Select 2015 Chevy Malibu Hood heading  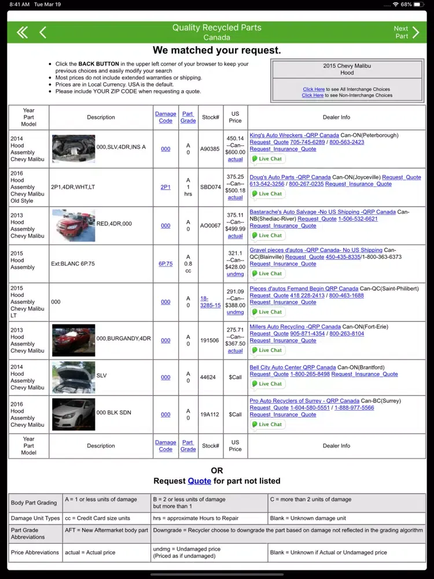pos(347,69)
